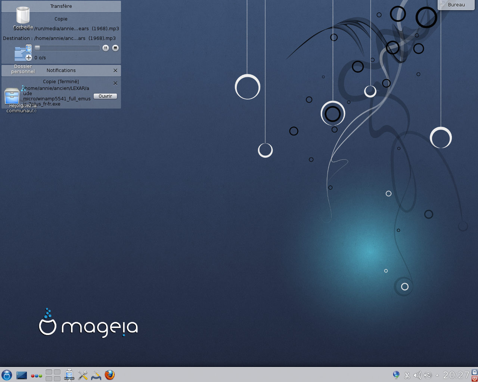Launch Firefox from the taskbar
This screenshot has height=382, width=478.
click(110, 375)
